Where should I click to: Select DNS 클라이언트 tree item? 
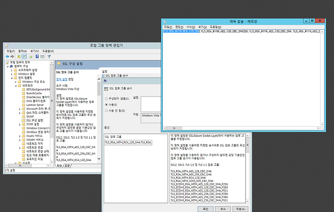[36, 101]
